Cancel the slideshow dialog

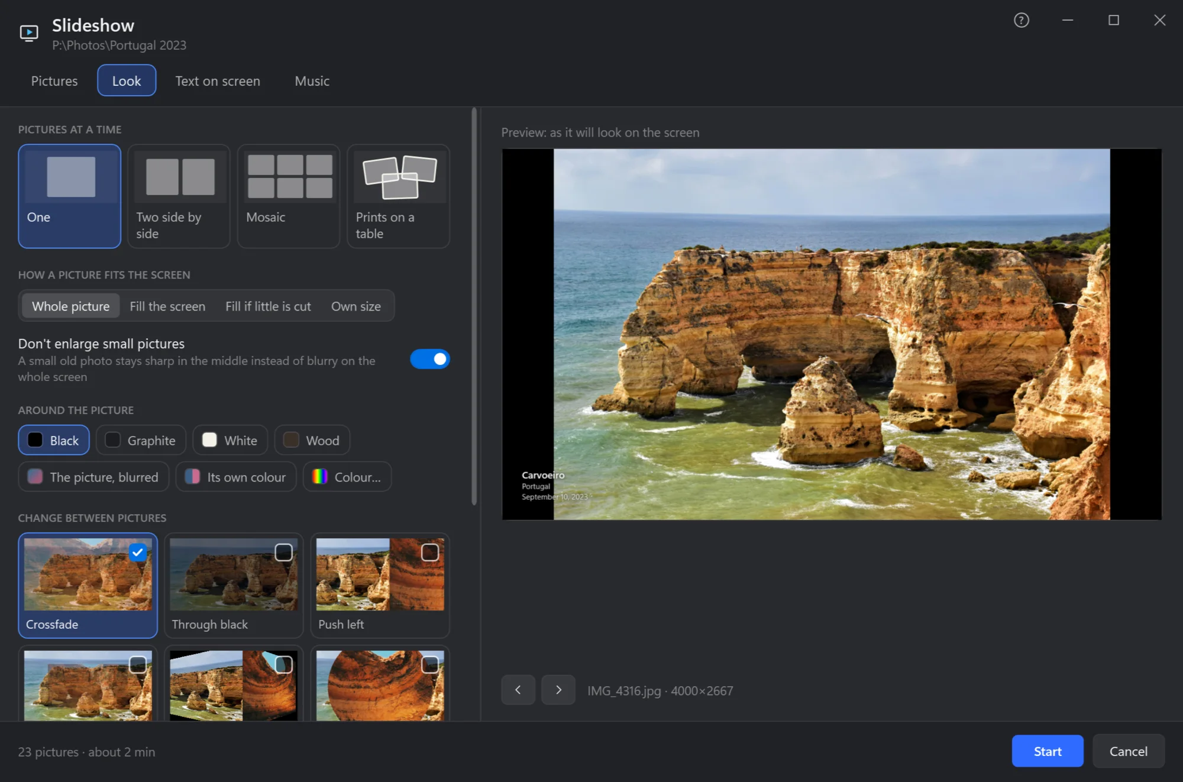point(1129,751)
